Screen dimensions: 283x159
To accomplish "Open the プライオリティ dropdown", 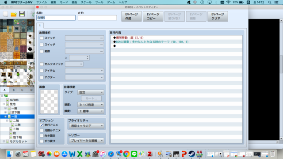I will [x=87, y=126].
